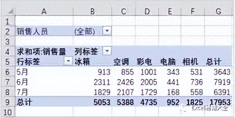Viewport: 235px width, 118px height.
Task: Click the cell with value 1001
Action: [147, 72]
